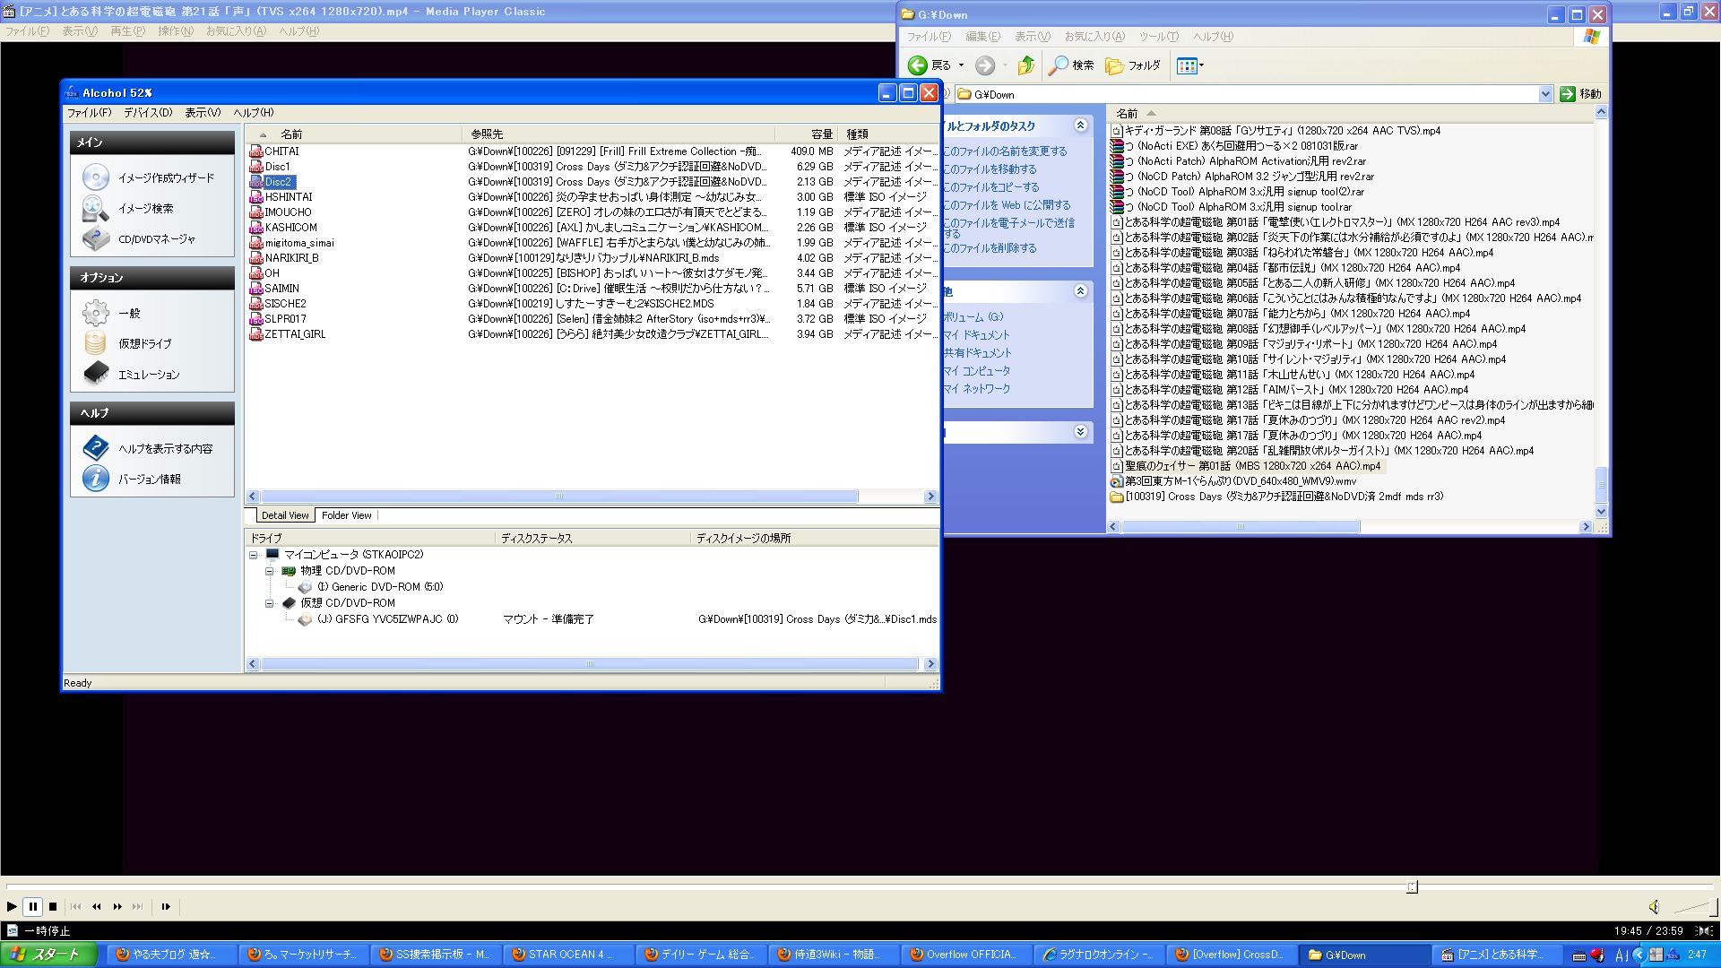Screen dimensions: 1721x968
Task: Open File (ファイル) menu in Alcohol 52%
Action: coord(89,113)
